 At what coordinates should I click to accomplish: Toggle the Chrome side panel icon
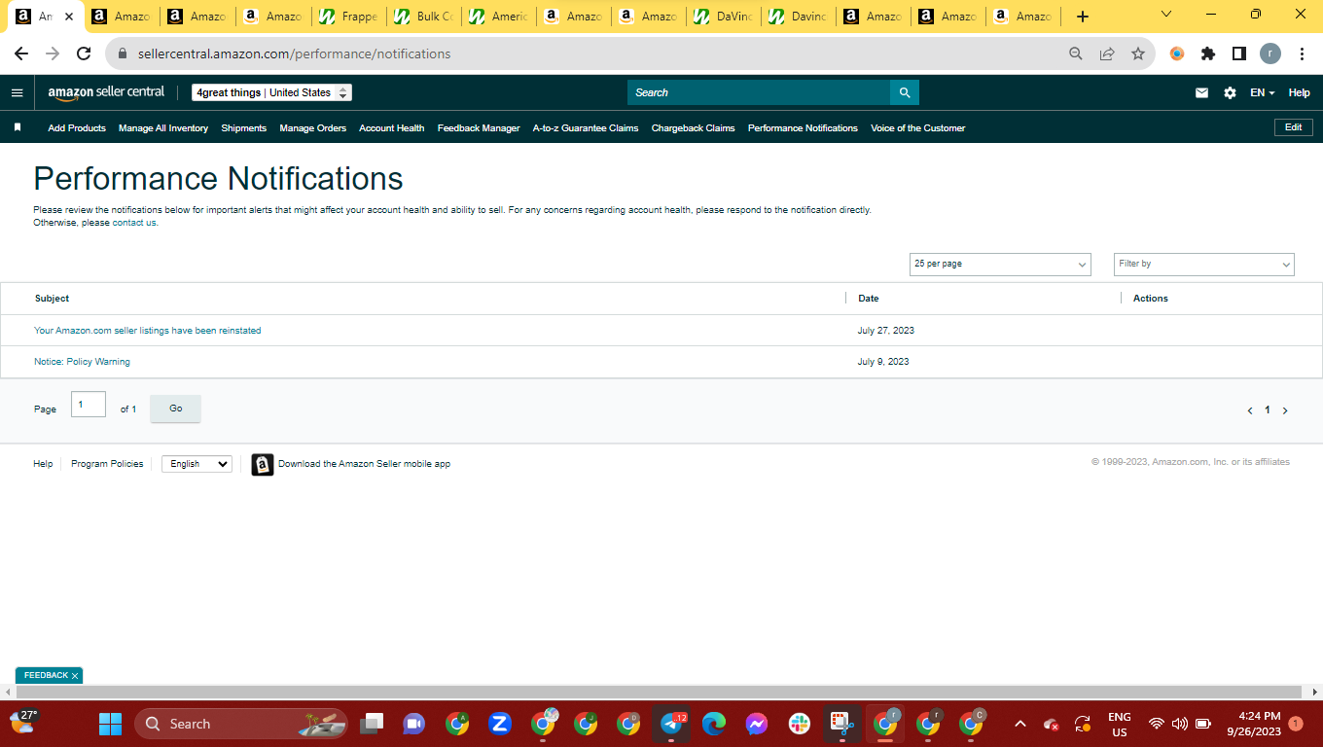tap(1239, 53)
